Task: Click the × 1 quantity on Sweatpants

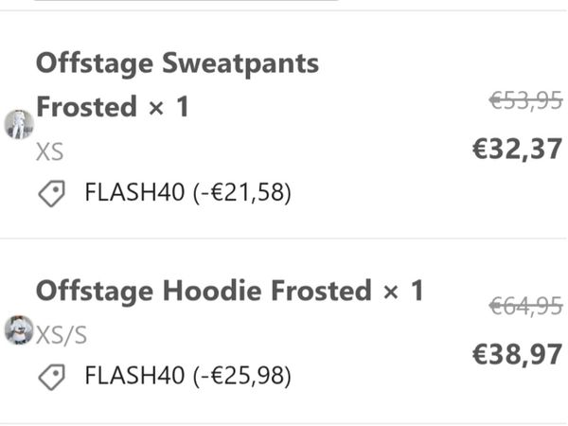Action: (169, 107)
